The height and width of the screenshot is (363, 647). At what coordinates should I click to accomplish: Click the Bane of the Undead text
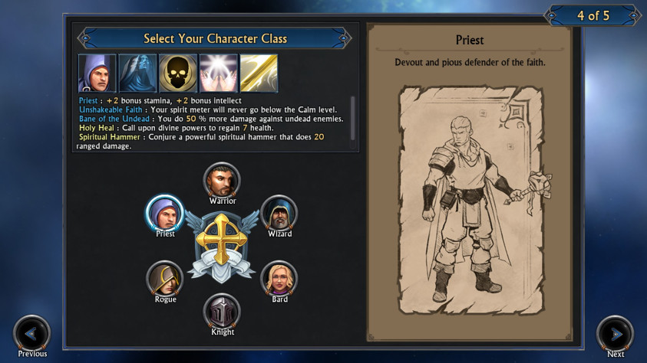114,119
